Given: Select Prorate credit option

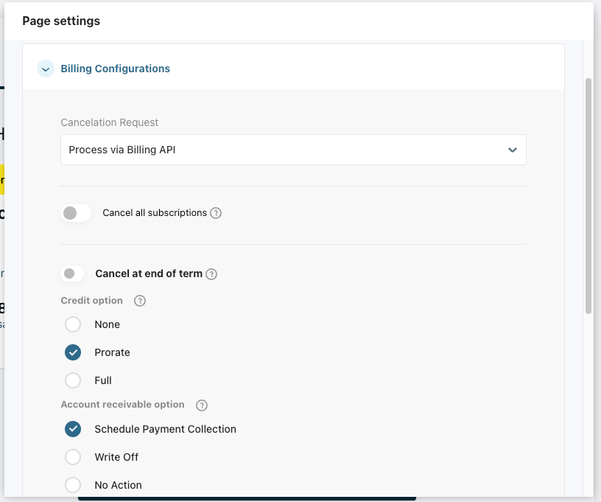Looking at the screenshot, I should click(73, 352).
